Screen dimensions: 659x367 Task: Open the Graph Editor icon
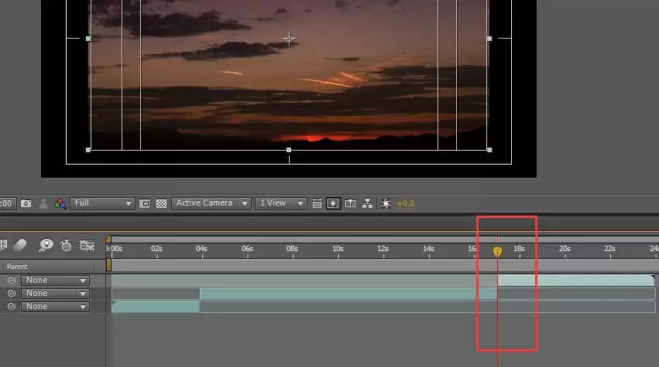pos(87,245)
